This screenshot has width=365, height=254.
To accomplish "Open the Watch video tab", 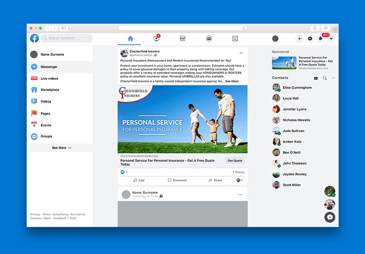I will (157, 38).
